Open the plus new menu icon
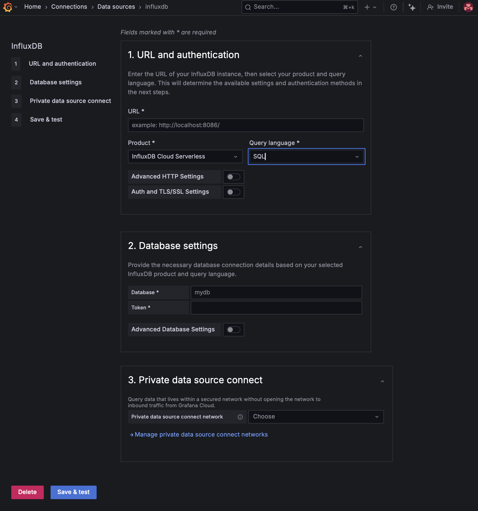Image resolution: width=478 pixels, height=511 pixels. point(367,7)
